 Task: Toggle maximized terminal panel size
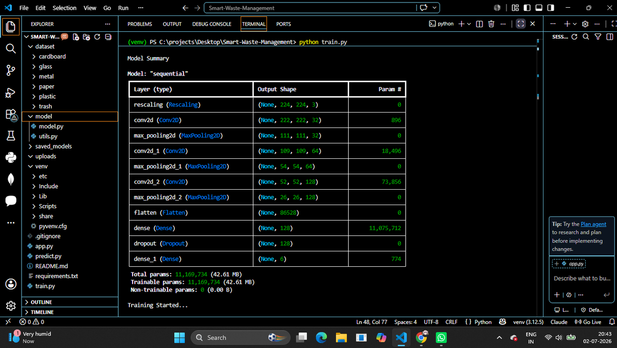click(x=520, y=24)
